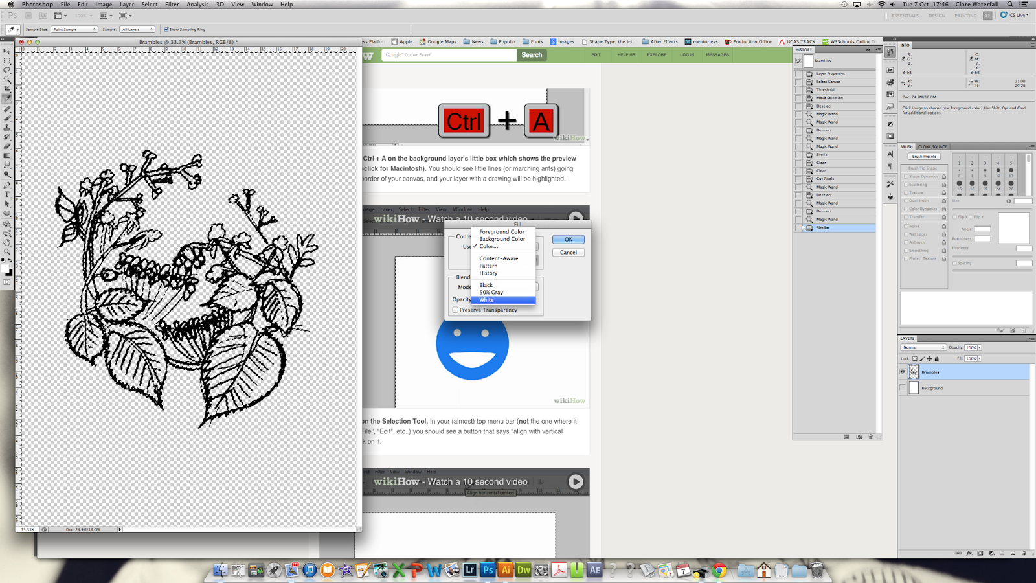Screen dimensions: 1036x583
Task: Open the Actions panel icon
Action: (x=890, y=70)
